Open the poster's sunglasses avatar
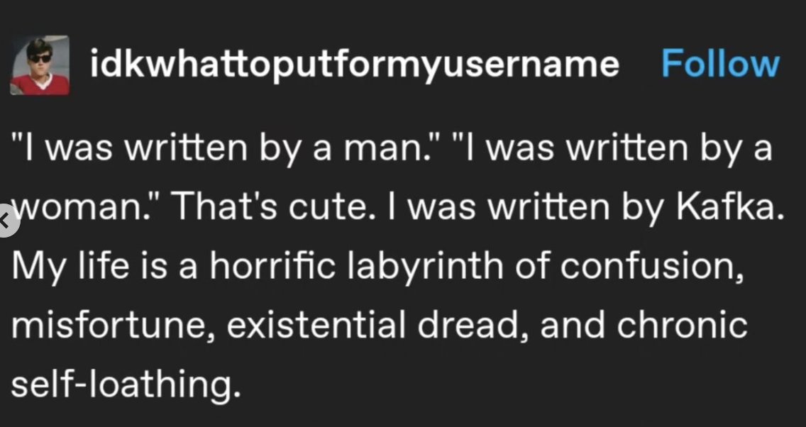 [x=40, y=65]
